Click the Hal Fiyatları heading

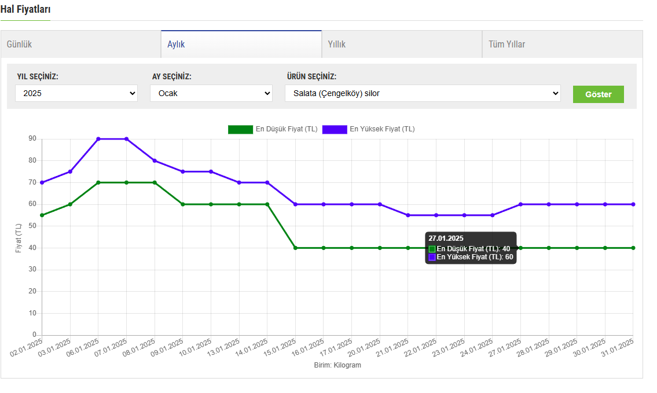[x=25, y=10]
